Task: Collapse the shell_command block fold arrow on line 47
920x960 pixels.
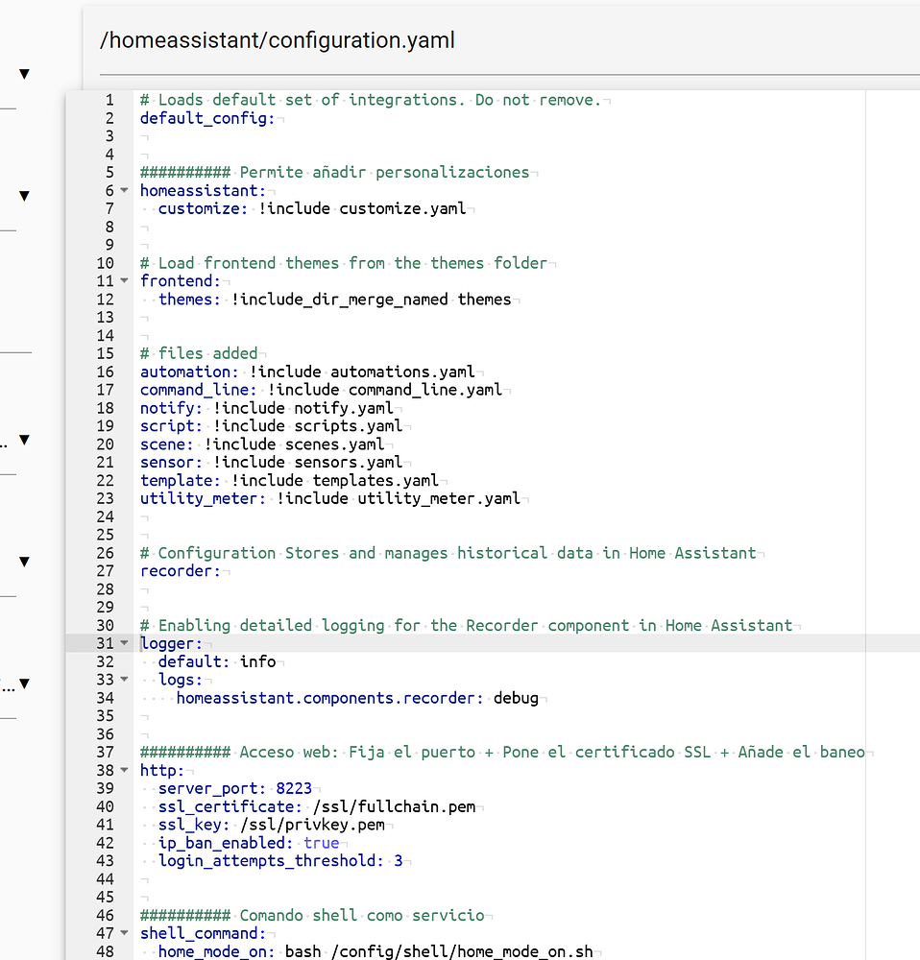Action: [125, 933]
